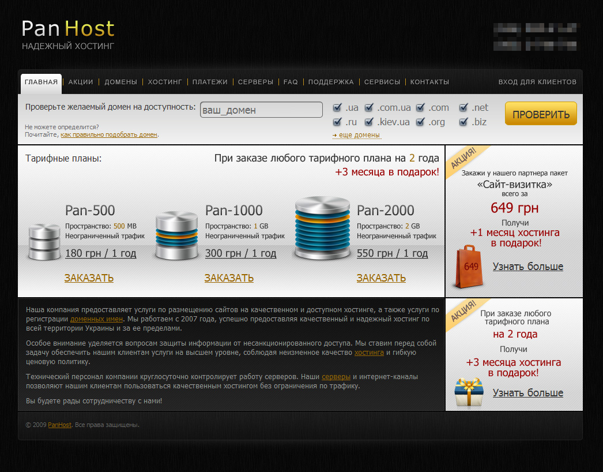Open ПОДДЕРЖКА in the navigation
The height and width of the screenshot is (472, 603).
pyautogui.click(x=331, y=82)
